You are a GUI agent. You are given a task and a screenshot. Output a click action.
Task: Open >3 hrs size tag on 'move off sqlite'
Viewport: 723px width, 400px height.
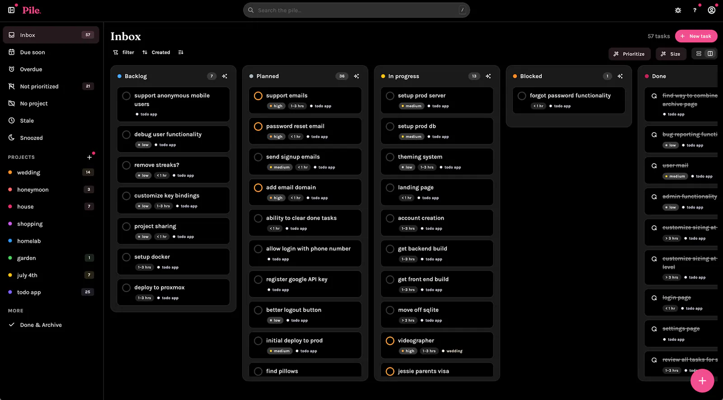pyautogui.click(x=408, y=321)
